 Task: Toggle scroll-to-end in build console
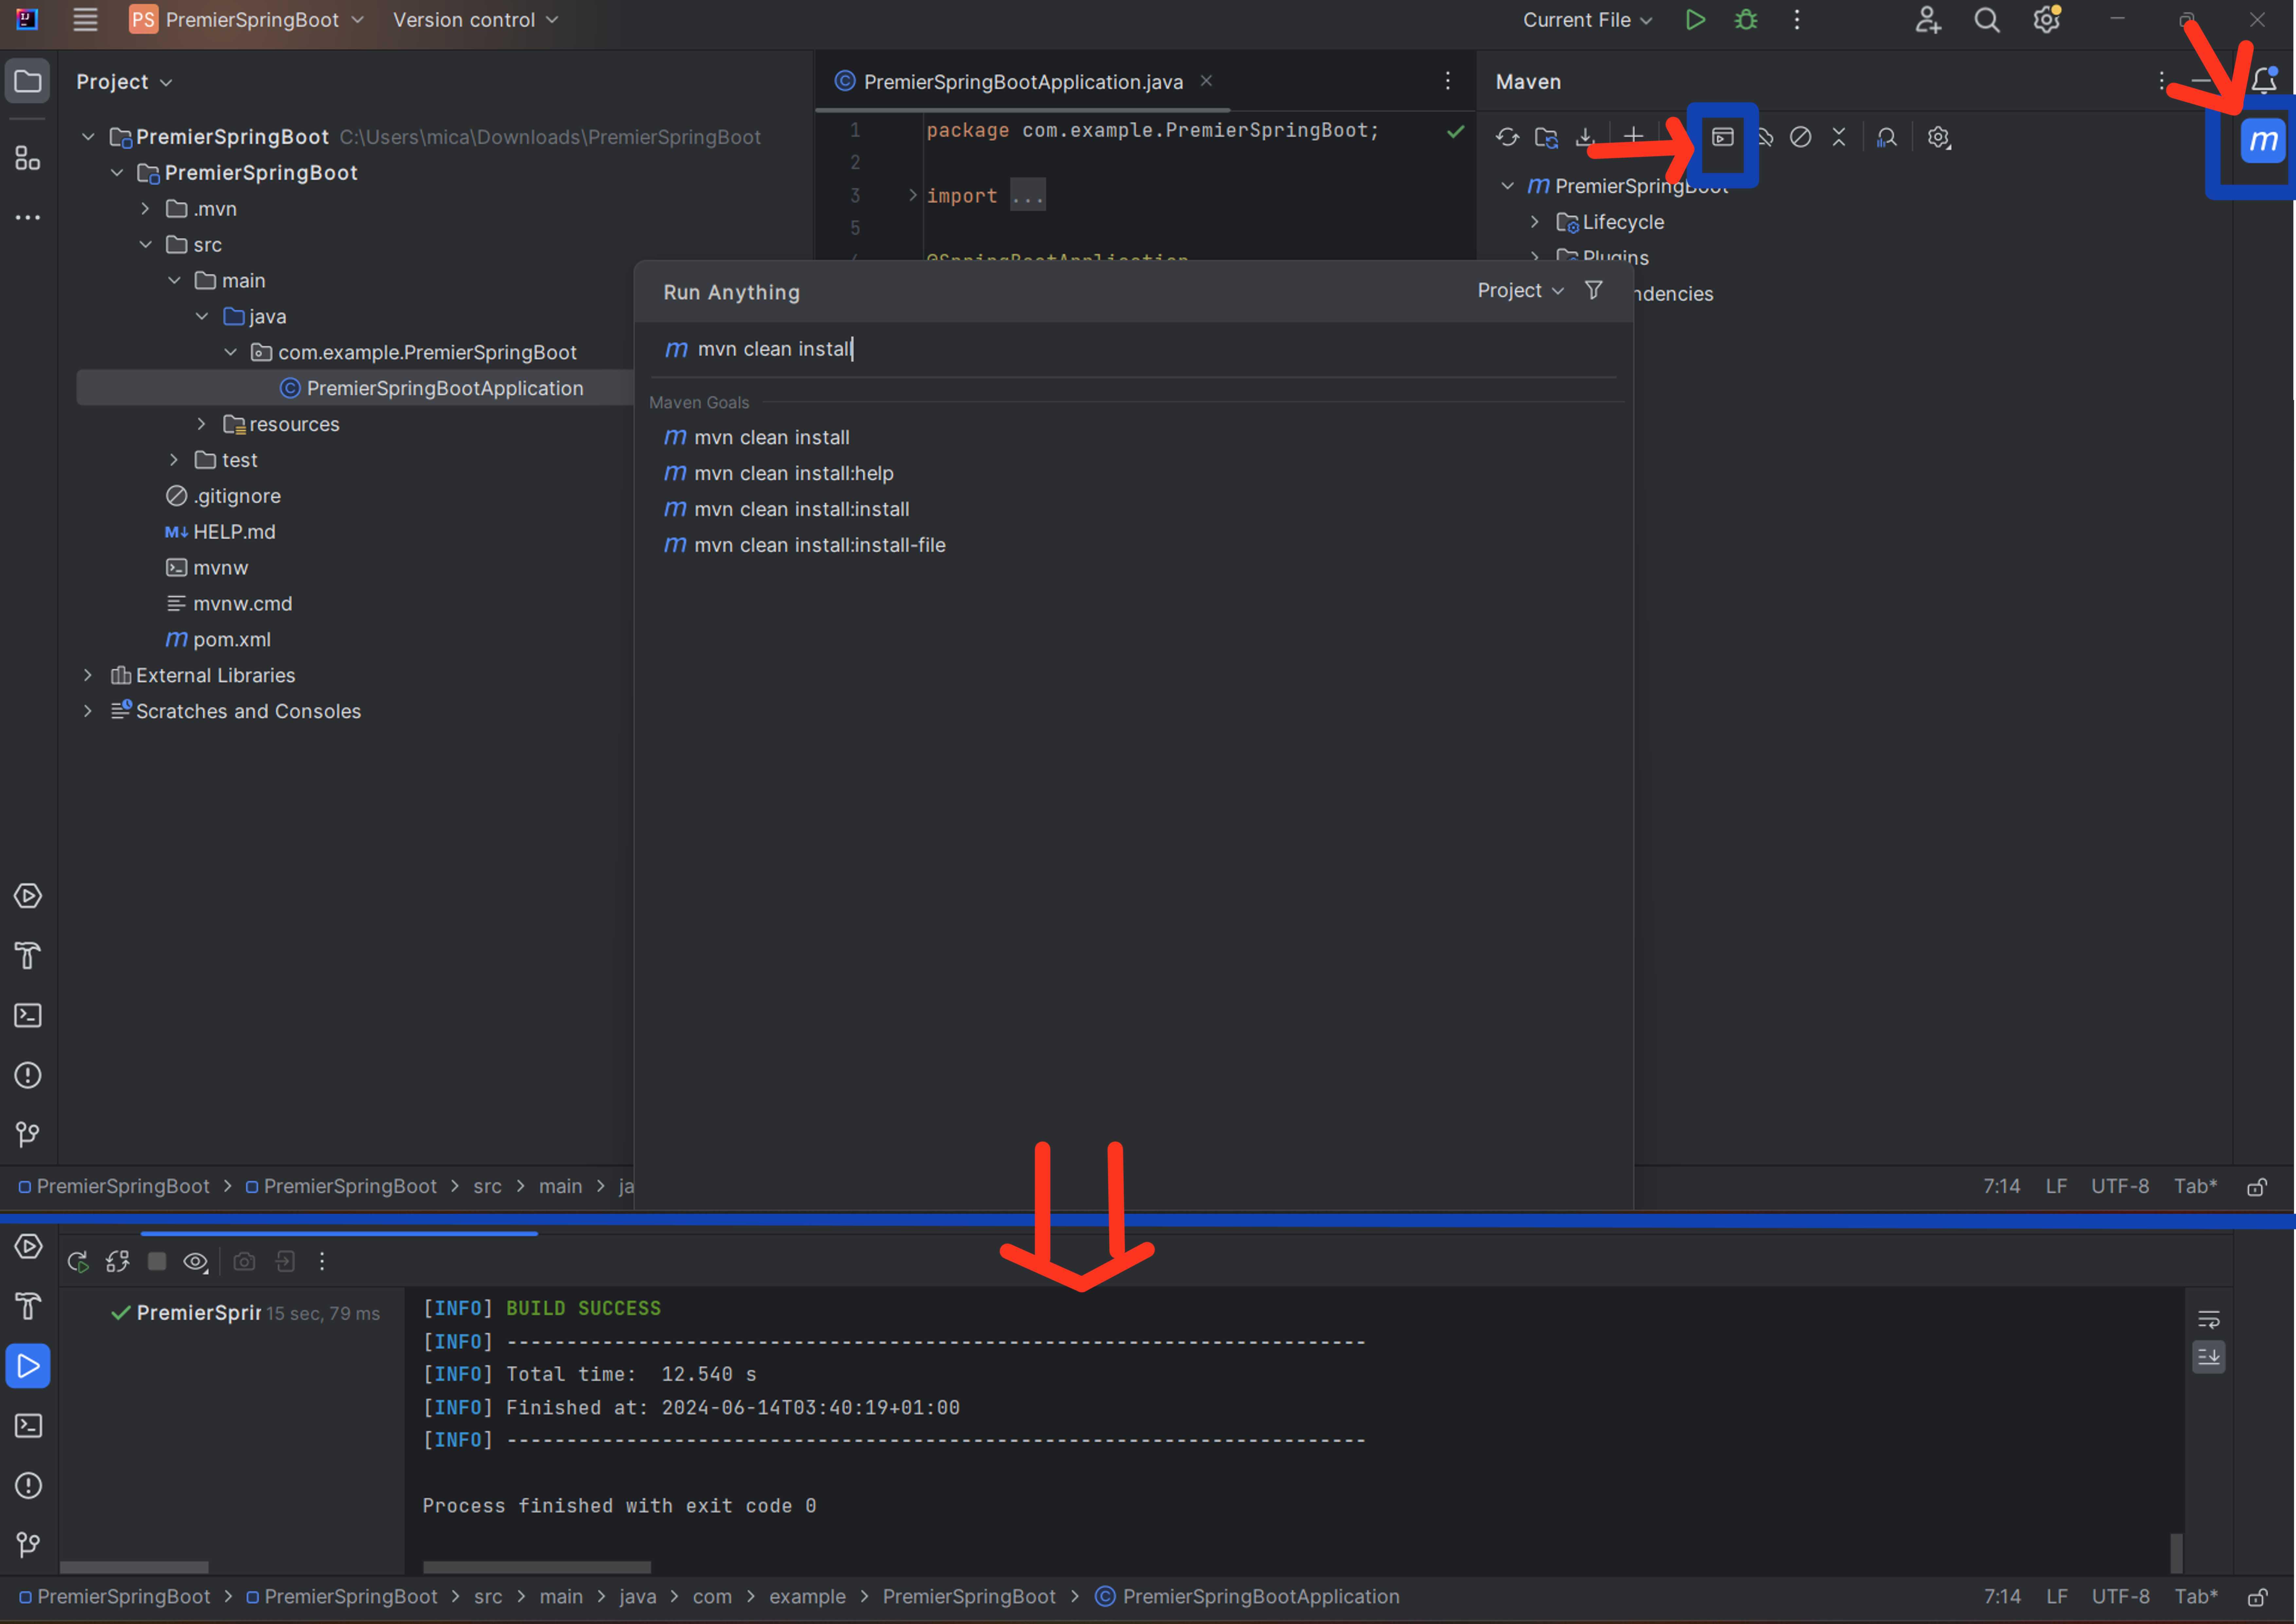tap(2209, 1357)
